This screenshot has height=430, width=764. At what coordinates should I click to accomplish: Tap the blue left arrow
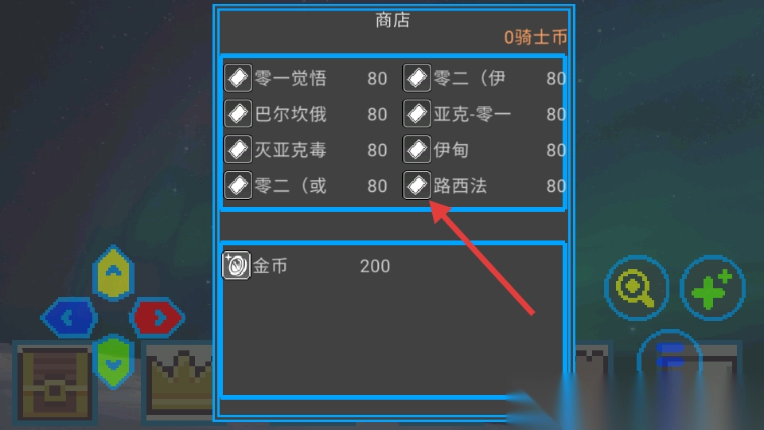69,318
